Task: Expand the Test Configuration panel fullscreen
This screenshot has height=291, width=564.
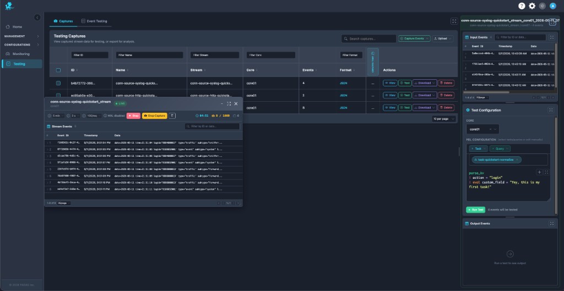Action: 551,110
